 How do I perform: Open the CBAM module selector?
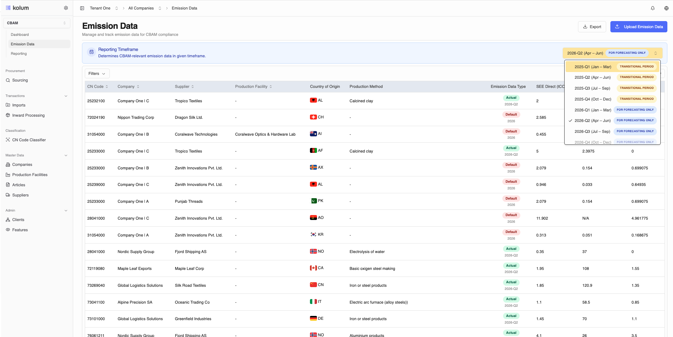[x=37, y=23]
